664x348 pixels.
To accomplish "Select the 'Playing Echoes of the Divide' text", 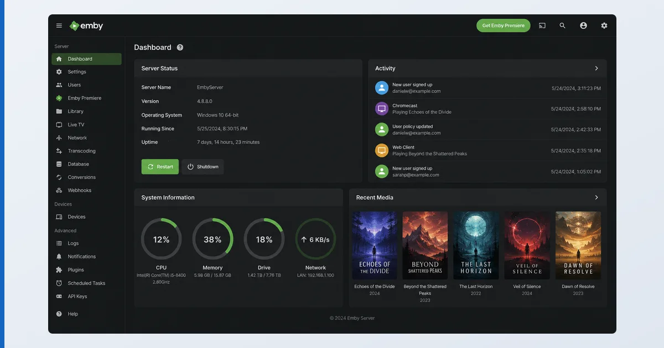I will tap(422, 112).
